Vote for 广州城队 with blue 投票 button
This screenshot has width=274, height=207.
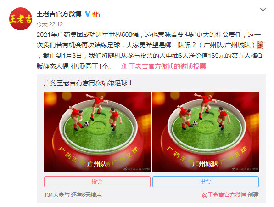206,182
